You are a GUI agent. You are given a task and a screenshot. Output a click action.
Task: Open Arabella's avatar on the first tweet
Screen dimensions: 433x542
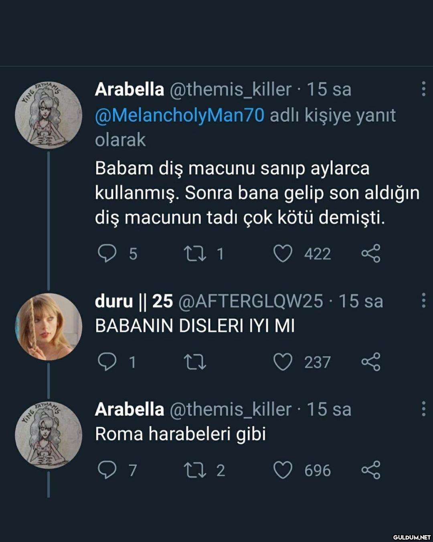(x=49, y=115)
